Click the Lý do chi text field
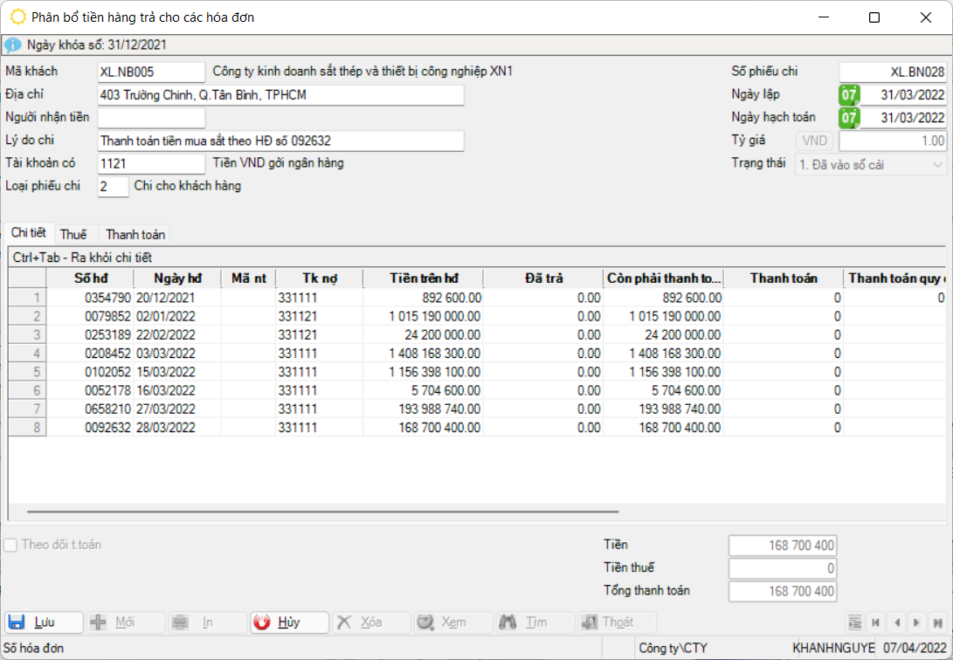 280,141
